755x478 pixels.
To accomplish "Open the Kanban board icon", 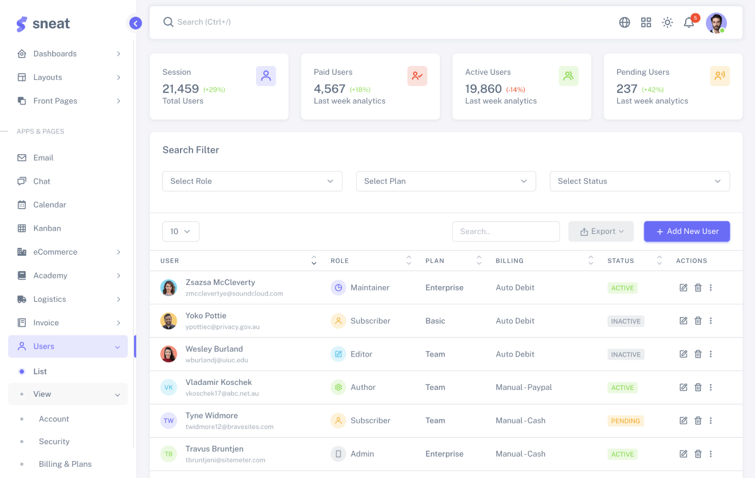I will (22, 228).
